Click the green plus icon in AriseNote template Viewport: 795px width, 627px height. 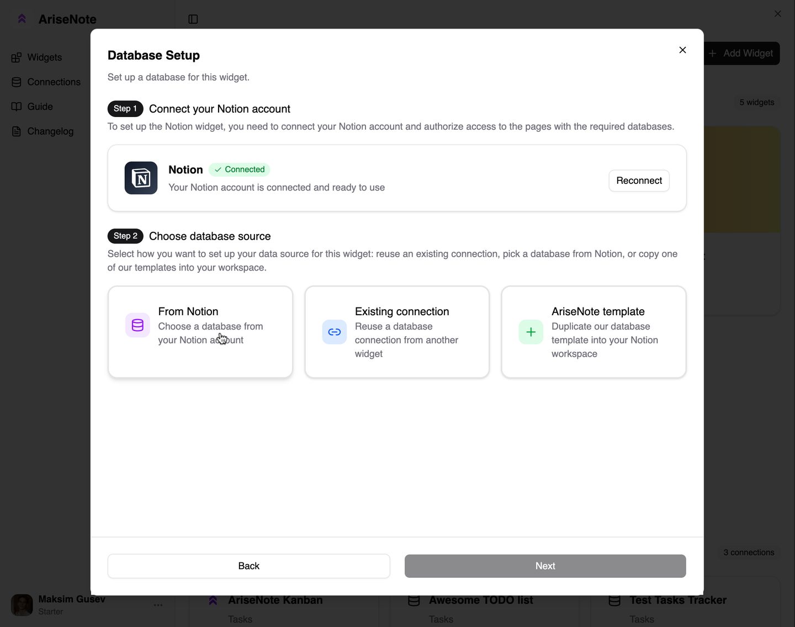(531, 332)
